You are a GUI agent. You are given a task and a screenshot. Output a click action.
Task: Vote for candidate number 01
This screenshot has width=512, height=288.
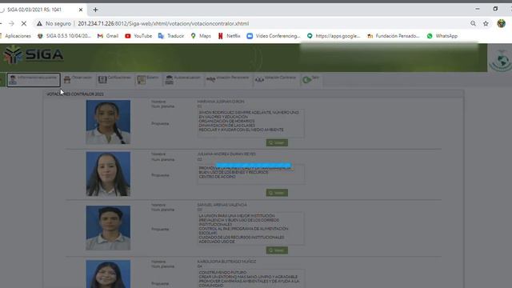[277, 142]
